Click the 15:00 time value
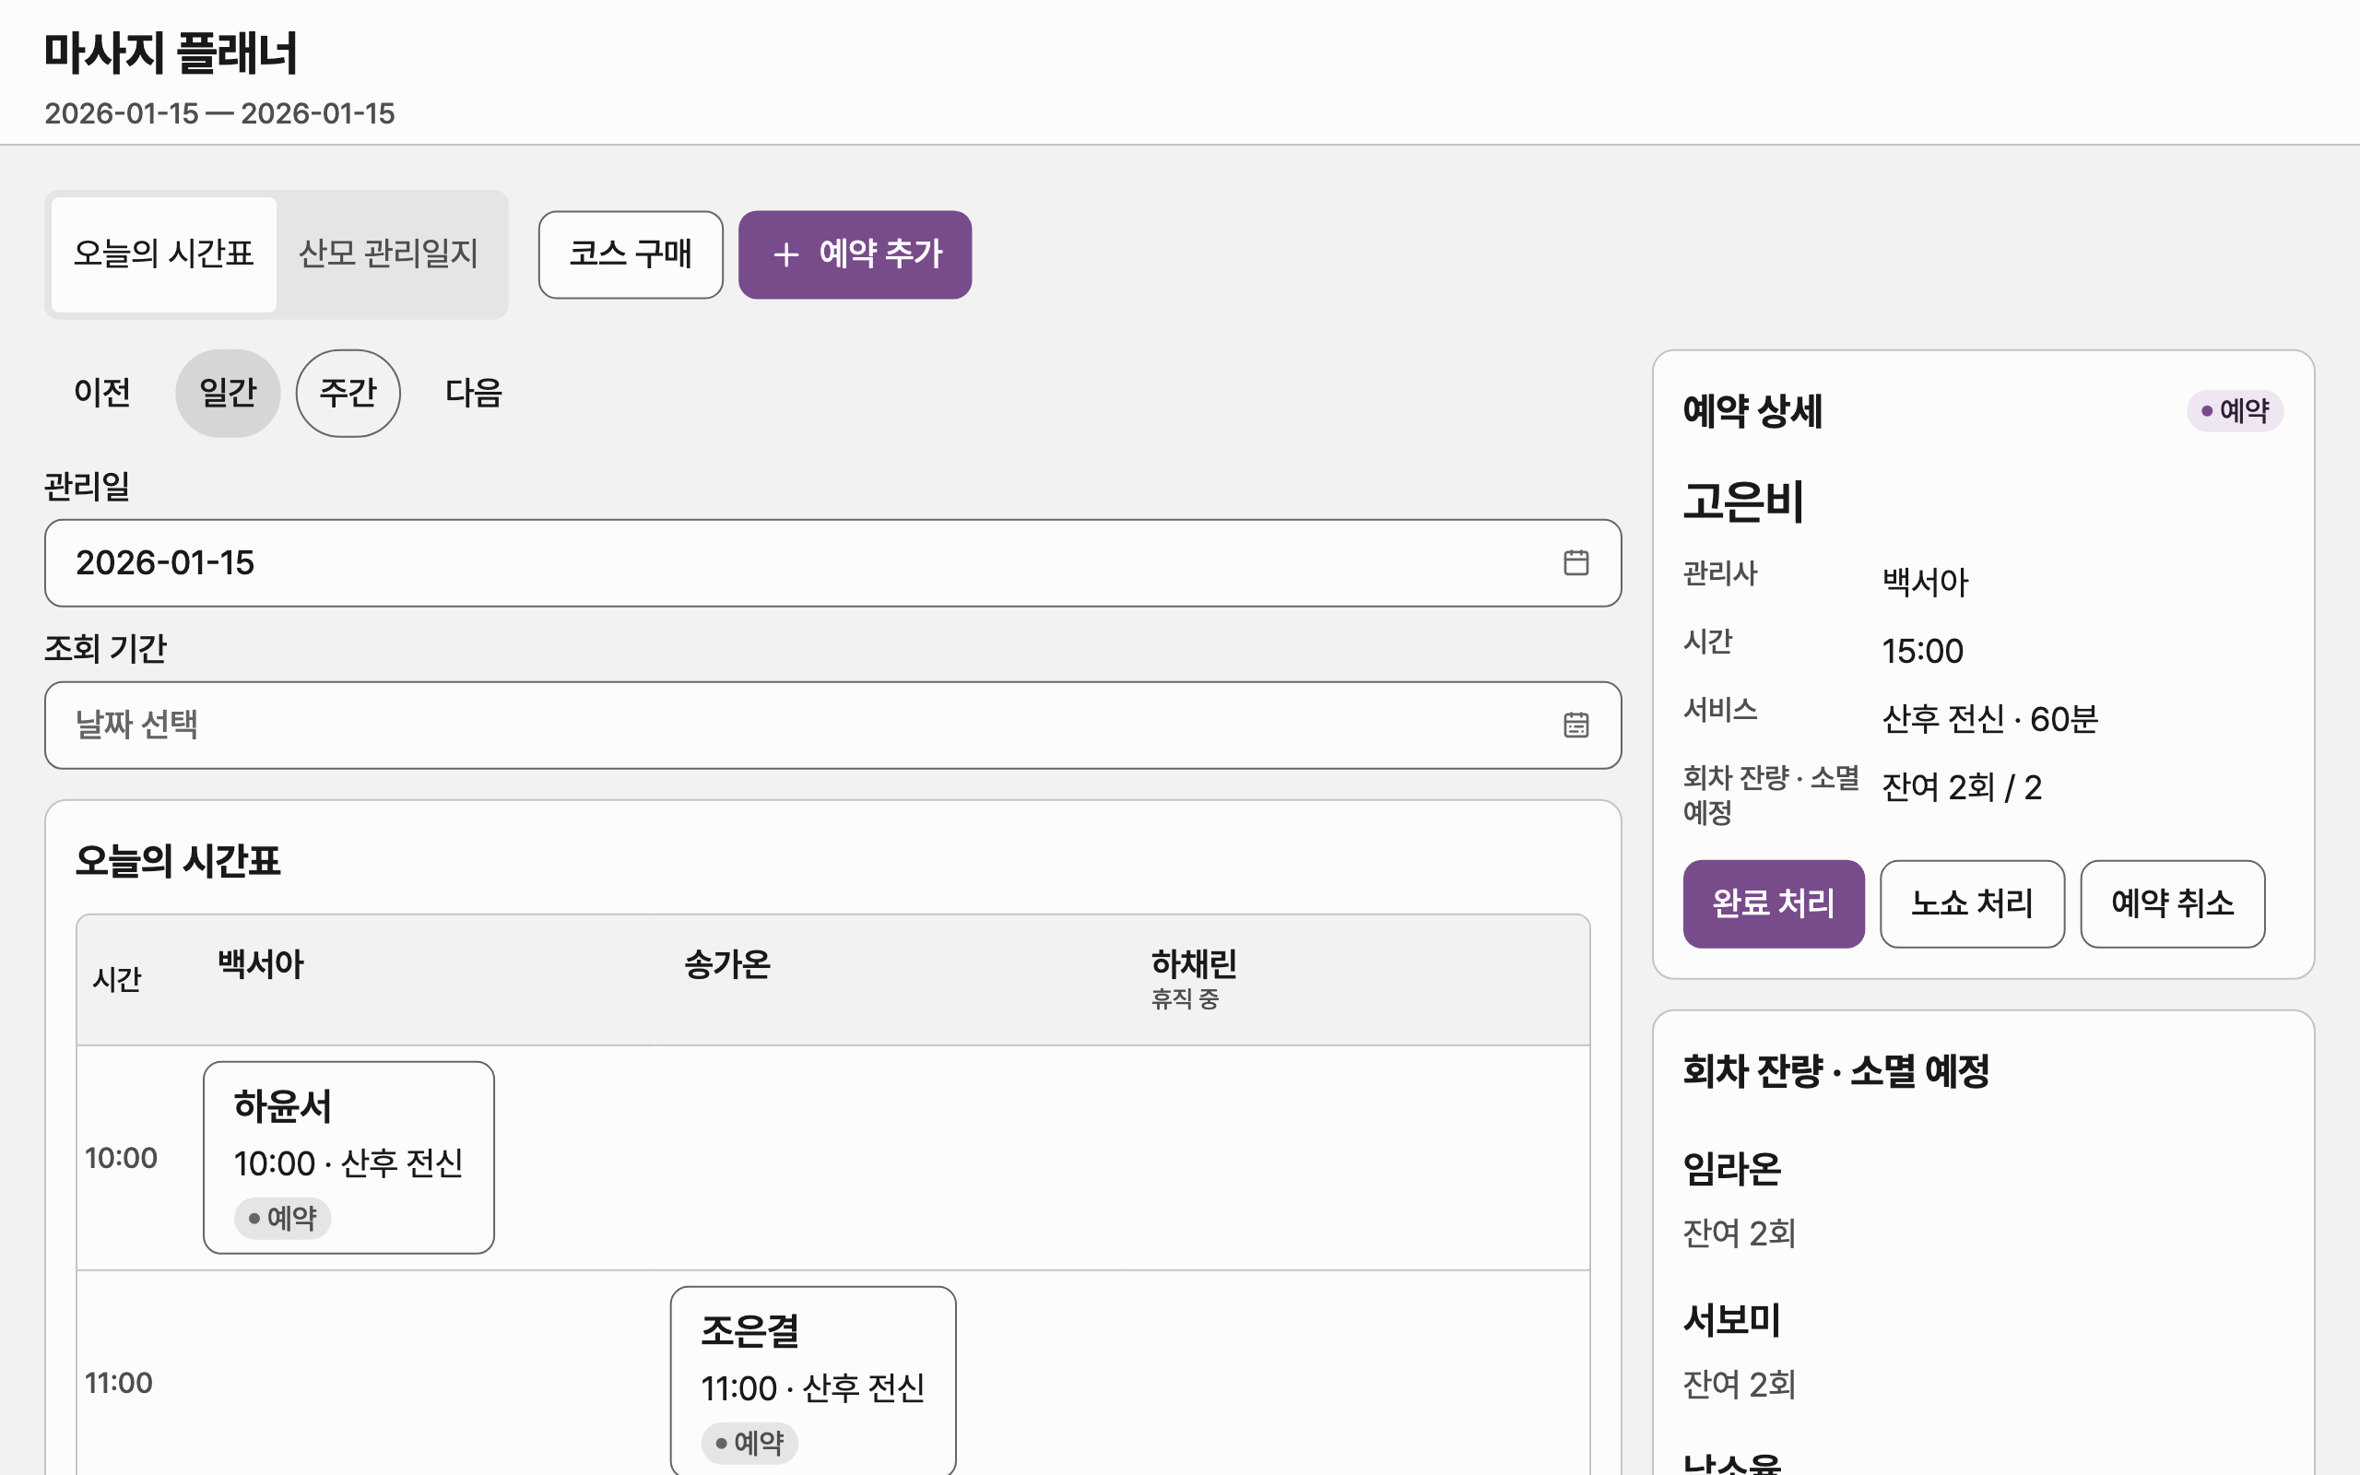 [x=1922, y=651]
